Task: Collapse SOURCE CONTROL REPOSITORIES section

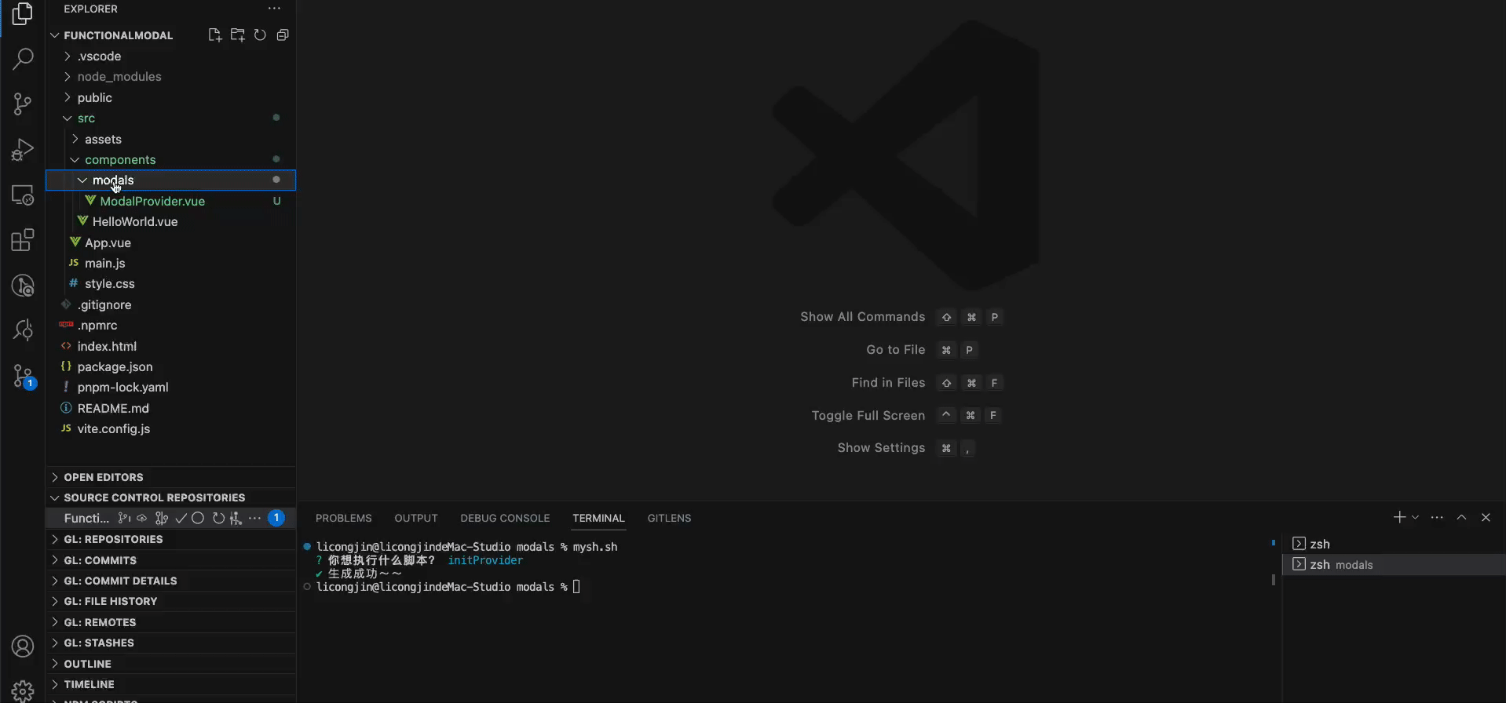Action: 170,497
